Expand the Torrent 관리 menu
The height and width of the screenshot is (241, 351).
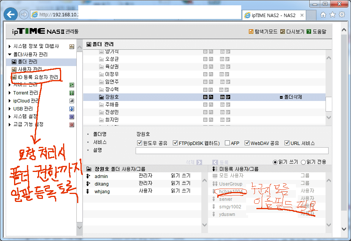9,93
